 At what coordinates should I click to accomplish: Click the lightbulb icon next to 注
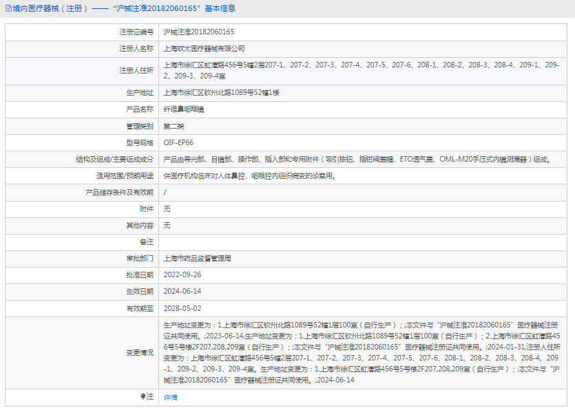coord(143,396)
